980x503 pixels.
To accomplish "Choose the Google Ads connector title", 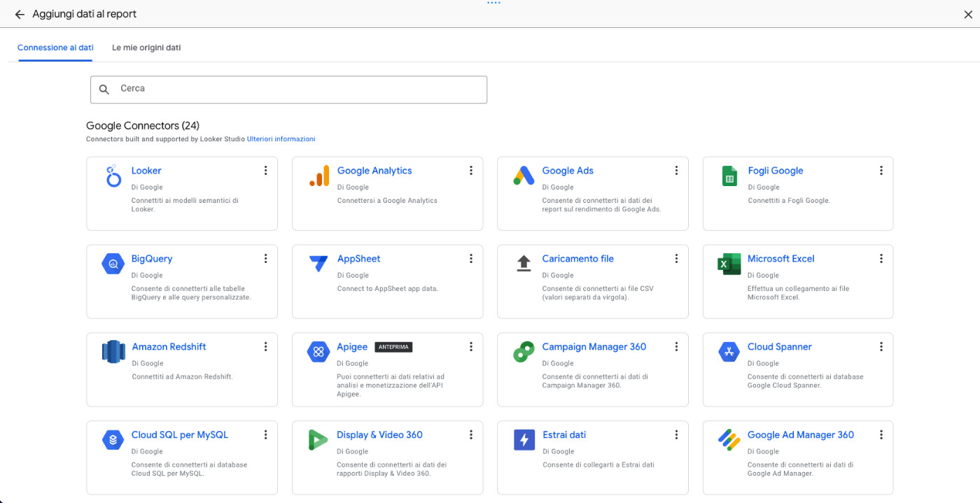I will pos(568,171).
